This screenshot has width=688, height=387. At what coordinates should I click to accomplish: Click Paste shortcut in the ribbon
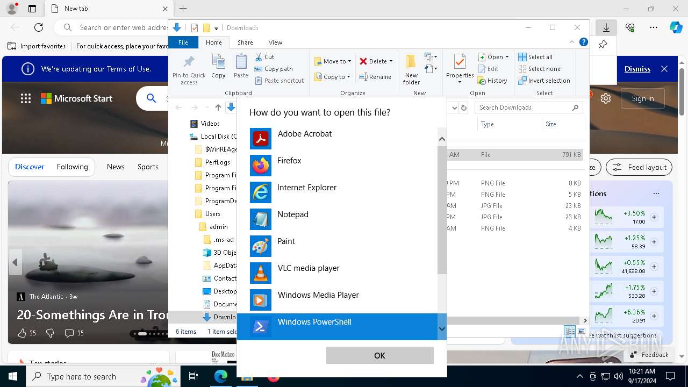click(x=279, y=81)
